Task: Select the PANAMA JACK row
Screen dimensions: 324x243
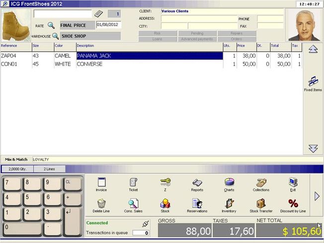Action: (x=151, y=56)
